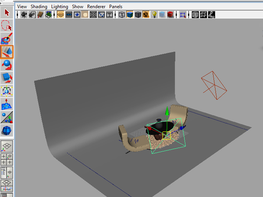Open the View menu
This screenshot has height=197, width=263.
(22, 7)
